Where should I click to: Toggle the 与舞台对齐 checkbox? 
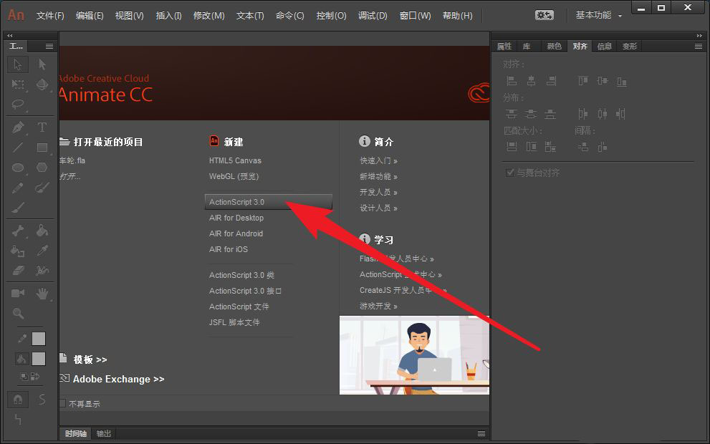(x=510, y=173)
